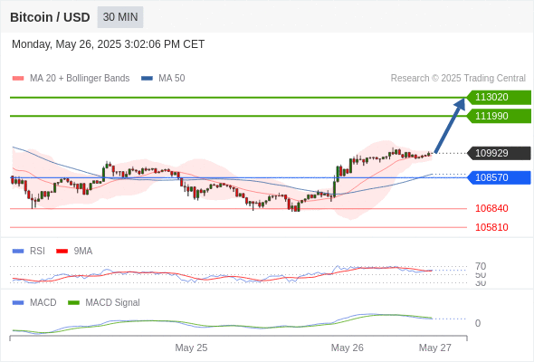
Task: Click the May 26 date axis label
Action: pos(347,348)
